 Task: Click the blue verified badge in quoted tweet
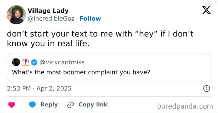point(34,62)
